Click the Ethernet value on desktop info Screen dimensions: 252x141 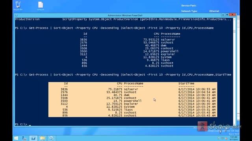click(214, 11)
